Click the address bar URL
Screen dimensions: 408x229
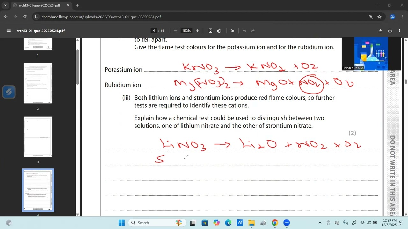(x=101, y=17)
